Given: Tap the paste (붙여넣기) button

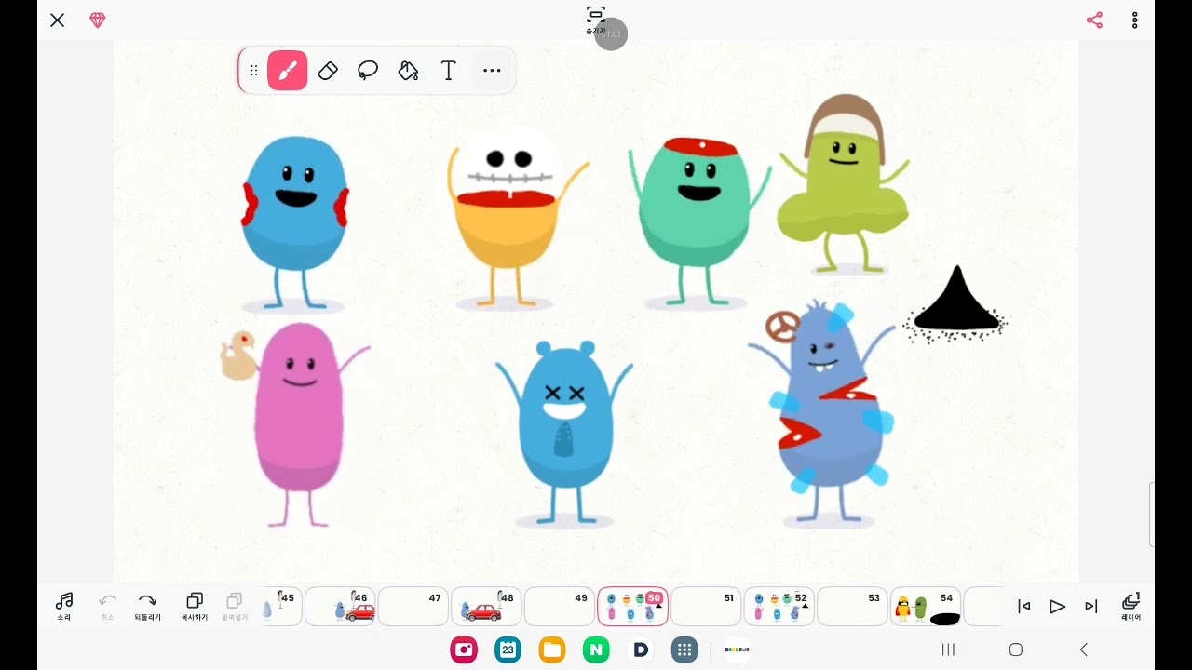Looking at the screenshot, I should pos(235,606).
